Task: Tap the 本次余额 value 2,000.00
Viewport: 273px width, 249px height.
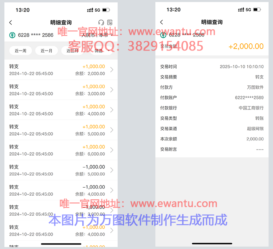Action: click(255, 139)
